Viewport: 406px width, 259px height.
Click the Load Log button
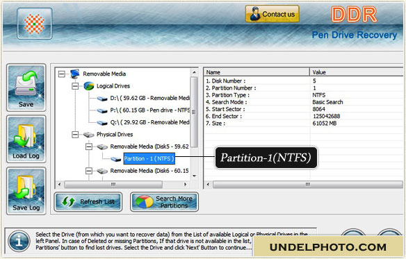click(x=26, y=139)
